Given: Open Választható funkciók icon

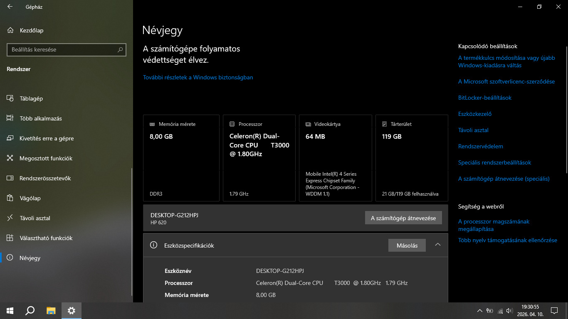Looking at the screenshot, I should tap(10, 238).
